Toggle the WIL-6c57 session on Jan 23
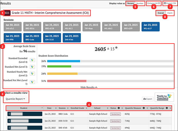The height and width of the screenshot is (131, 178). 150,27
